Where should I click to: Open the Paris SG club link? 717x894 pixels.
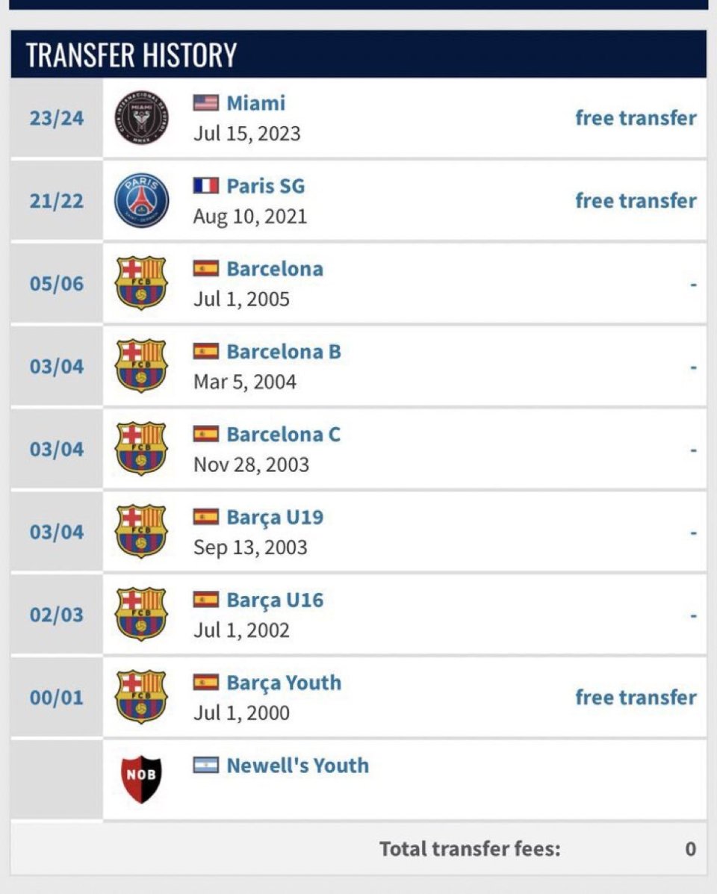(266, 186)
